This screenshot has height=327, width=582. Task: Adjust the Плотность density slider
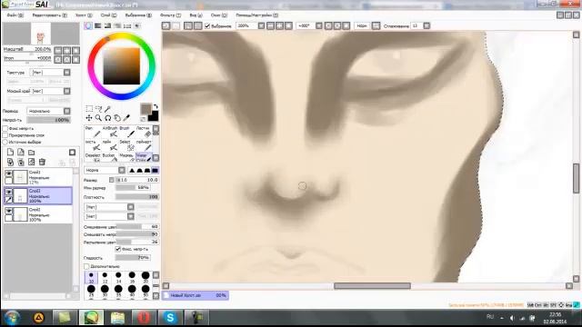pos(137,197)
